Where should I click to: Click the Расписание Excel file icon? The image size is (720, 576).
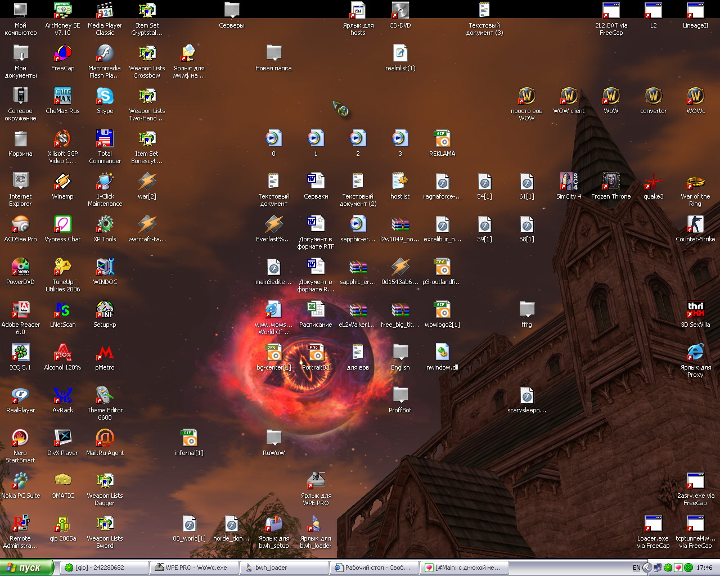click(316, 314)
